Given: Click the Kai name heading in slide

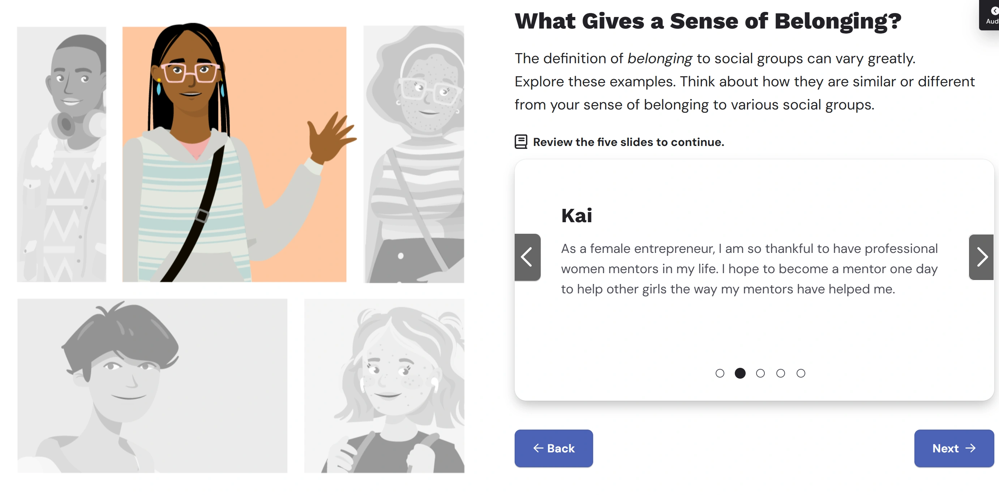Looking at the screenshot, I should point(576,215).
